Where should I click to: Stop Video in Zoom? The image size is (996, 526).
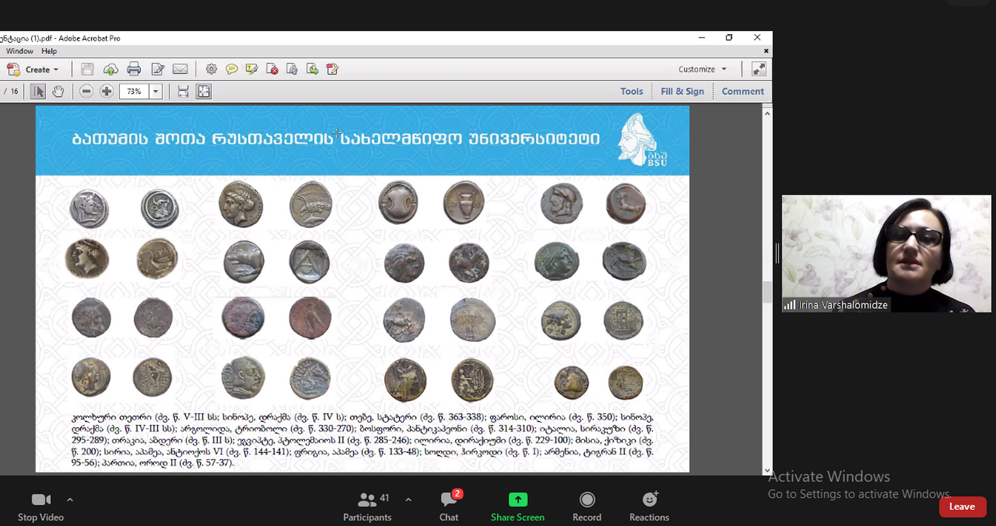(41, 506)
